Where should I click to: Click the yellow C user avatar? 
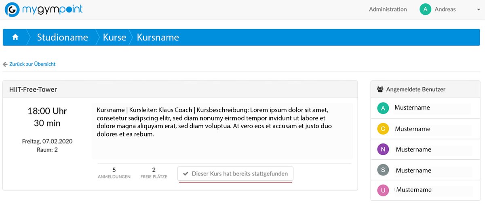point(383,129)
